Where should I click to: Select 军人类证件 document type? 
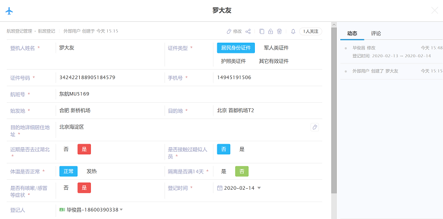[x=276, y=48]
